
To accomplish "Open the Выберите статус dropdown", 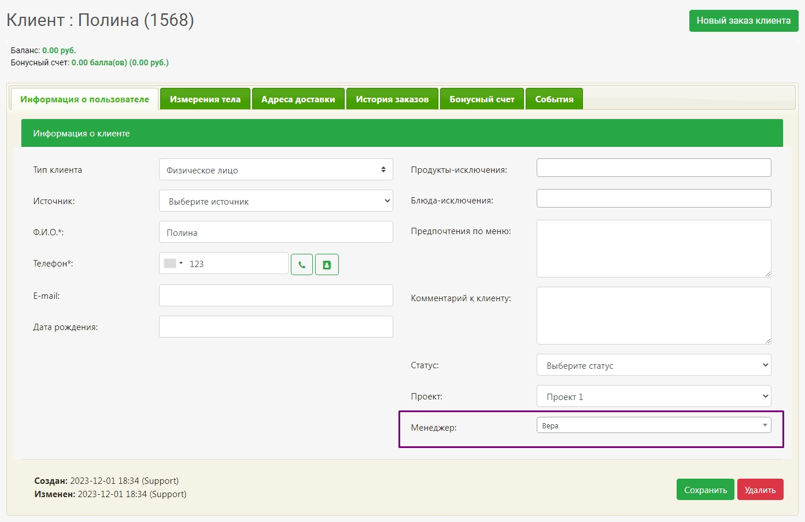I will [653, 365].
